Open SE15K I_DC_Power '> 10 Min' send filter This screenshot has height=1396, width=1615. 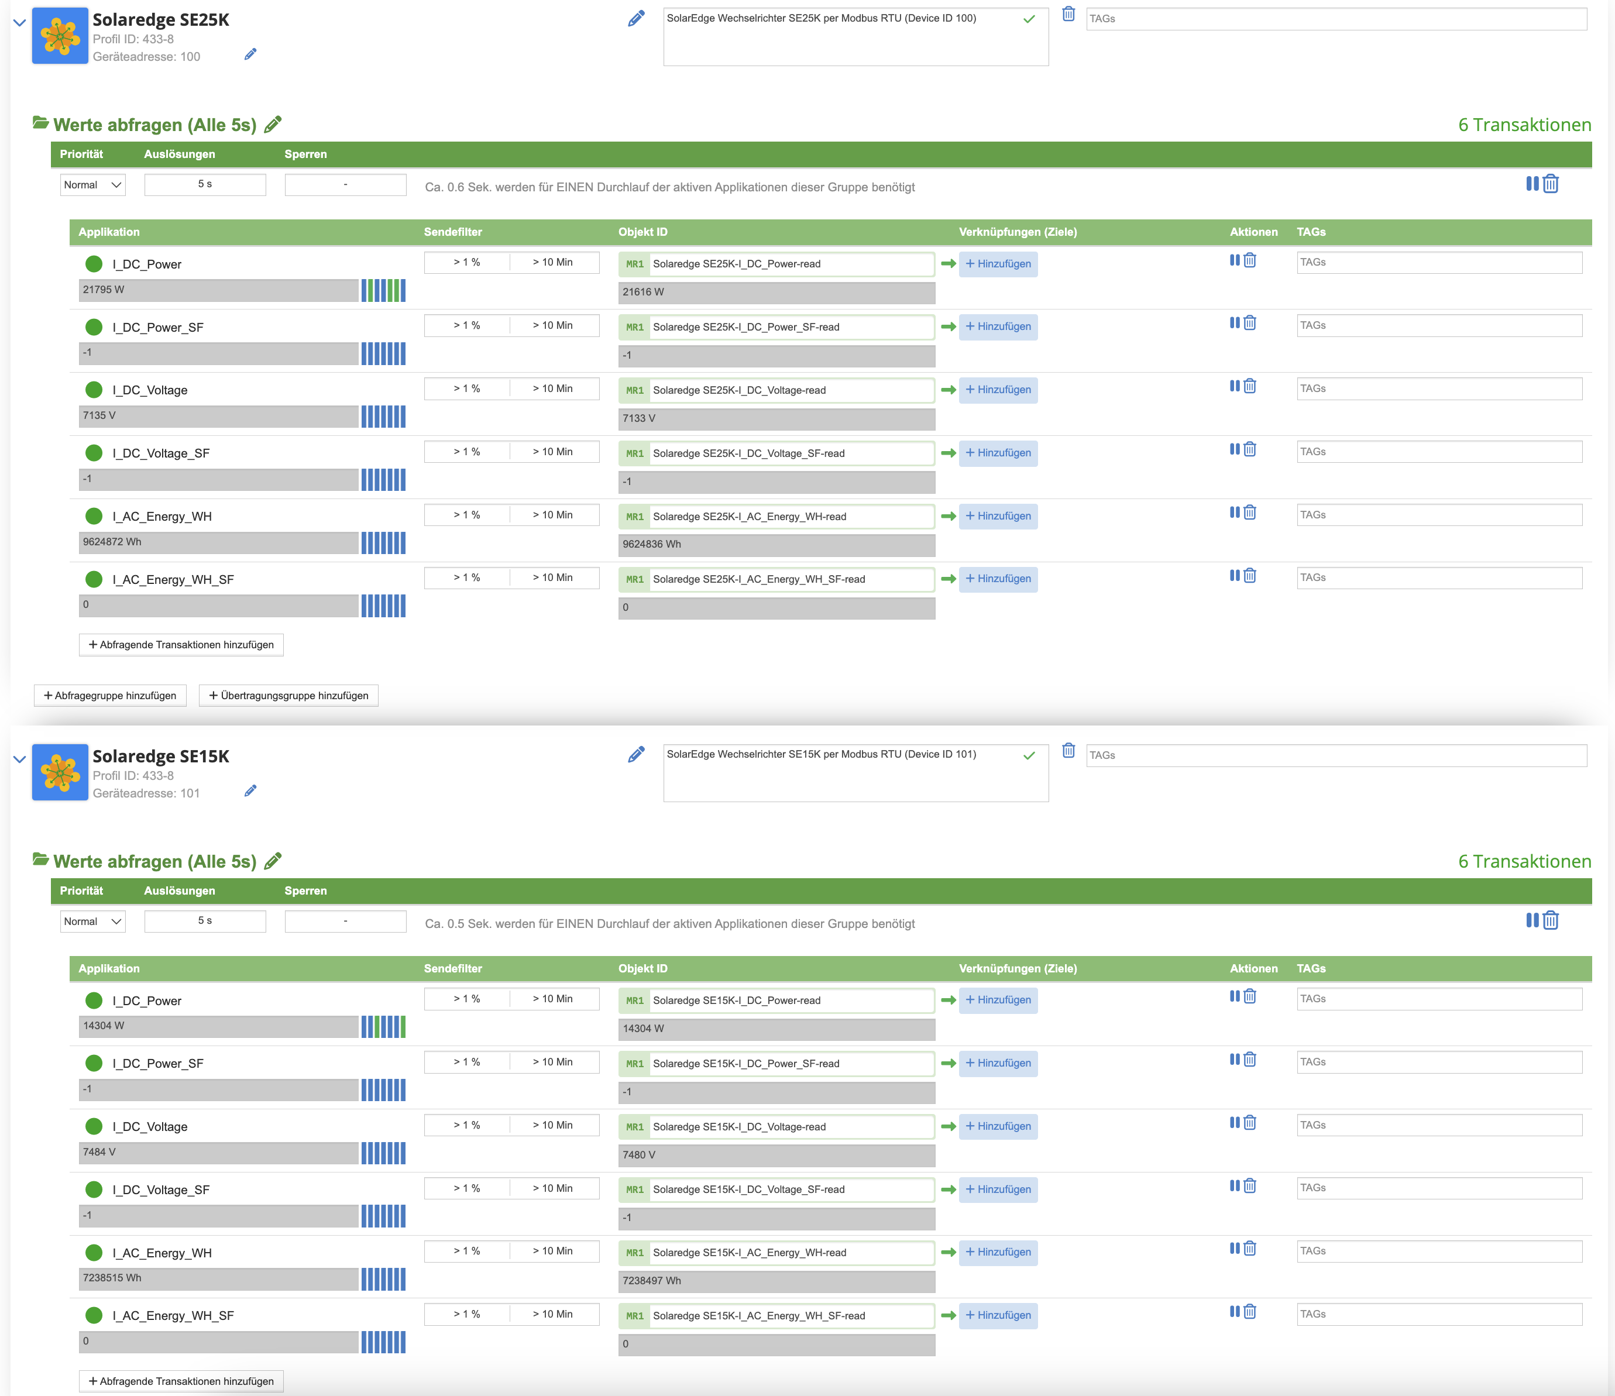coord(554,999)
